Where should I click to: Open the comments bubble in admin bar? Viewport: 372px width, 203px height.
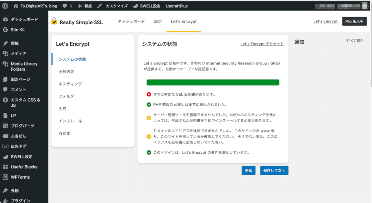tap(65, 6)
